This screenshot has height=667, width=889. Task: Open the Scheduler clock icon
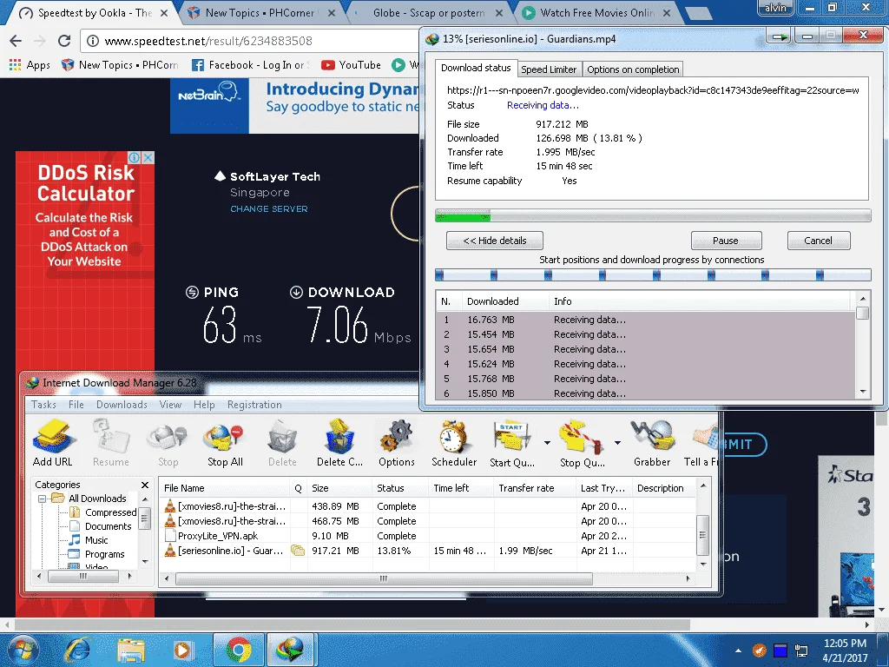coord(453,442)
